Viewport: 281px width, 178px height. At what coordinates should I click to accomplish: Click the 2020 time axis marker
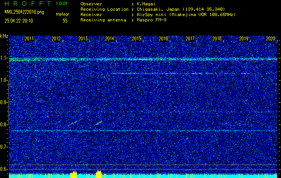[x=270, y=39]
